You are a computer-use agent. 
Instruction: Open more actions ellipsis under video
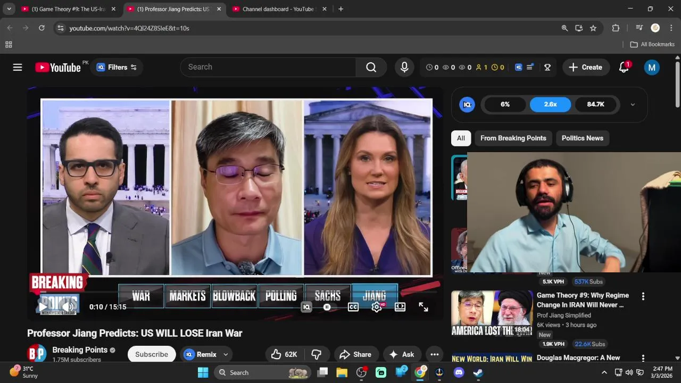pyautogui.click(x=435, y=354)
